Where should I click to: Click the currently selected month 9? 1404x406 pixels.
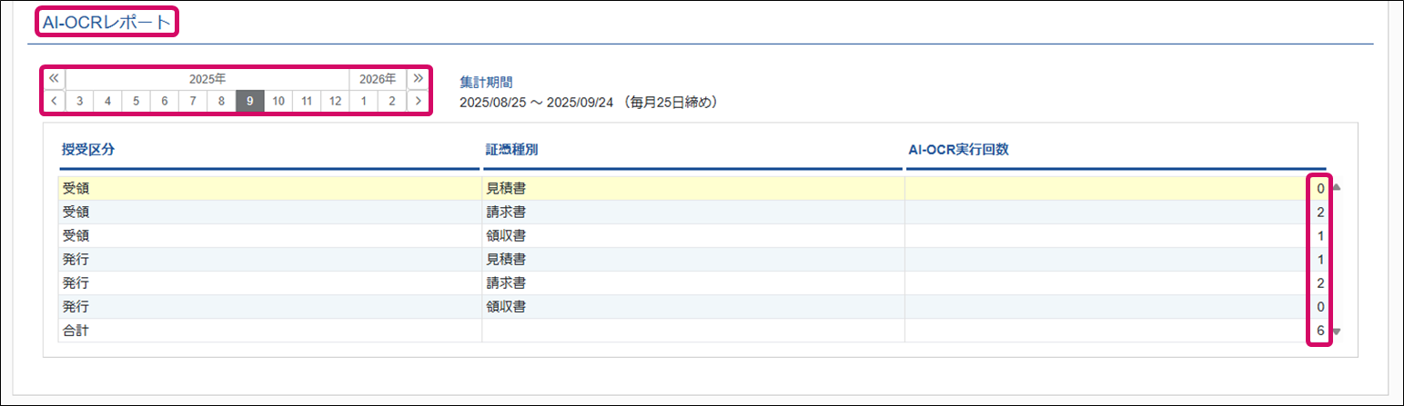point(250,101)
